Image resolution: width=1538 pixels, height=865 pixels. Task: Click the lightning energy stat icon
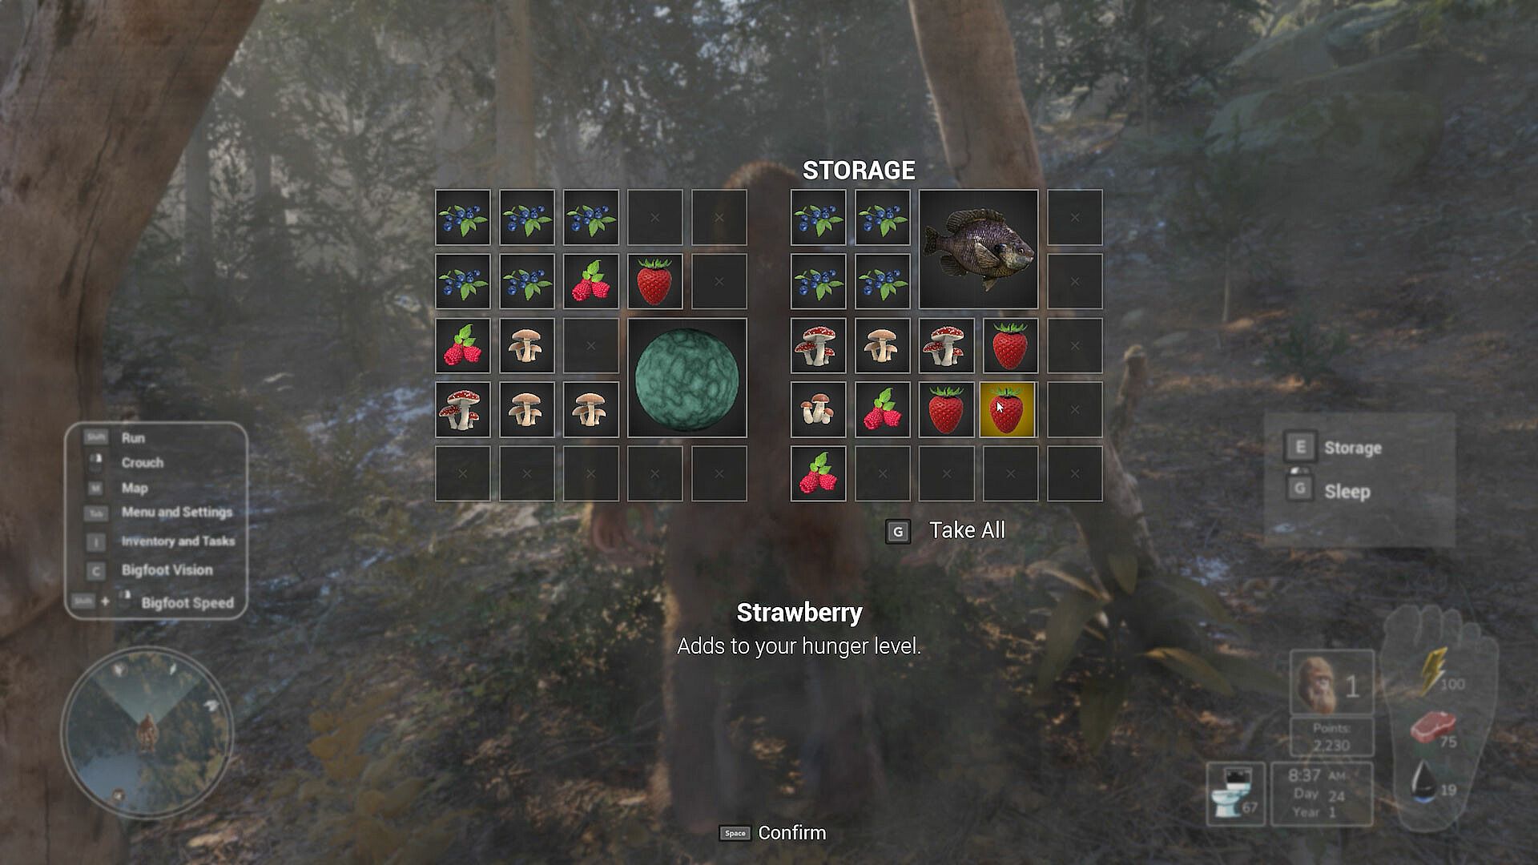[x=1434, y=671]
